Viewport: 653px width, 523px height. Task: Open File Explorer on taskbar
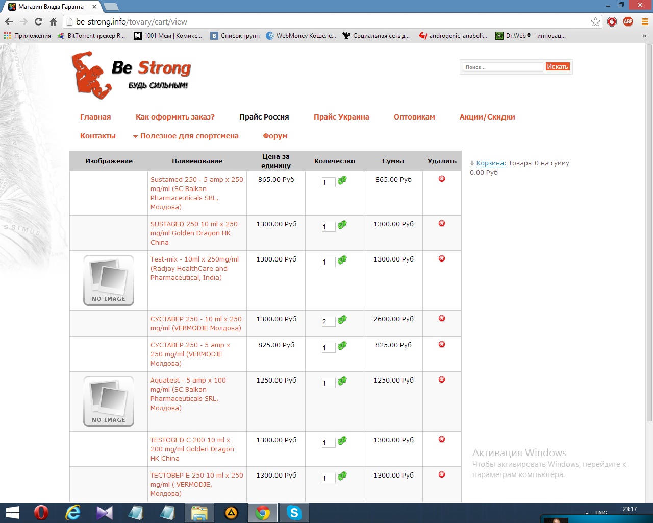click(199, 512)
